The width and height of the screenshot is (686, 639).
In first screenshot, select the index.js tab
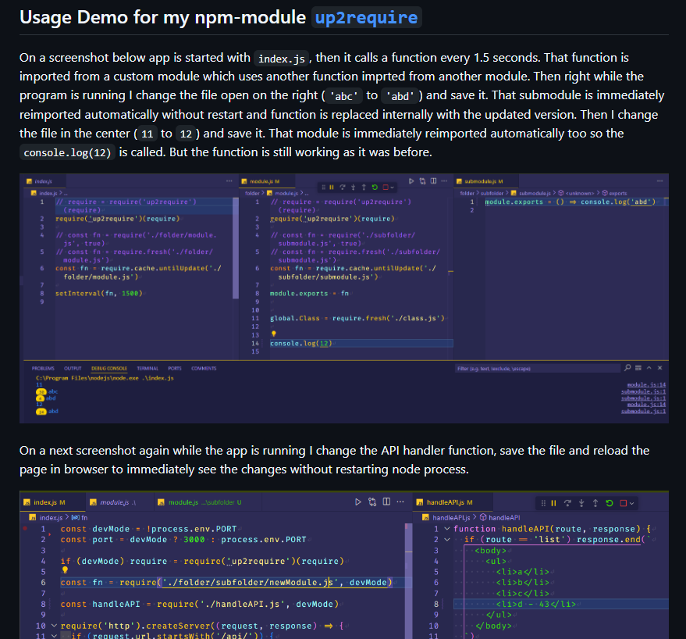pyautogui.click(x=43, y=181)
